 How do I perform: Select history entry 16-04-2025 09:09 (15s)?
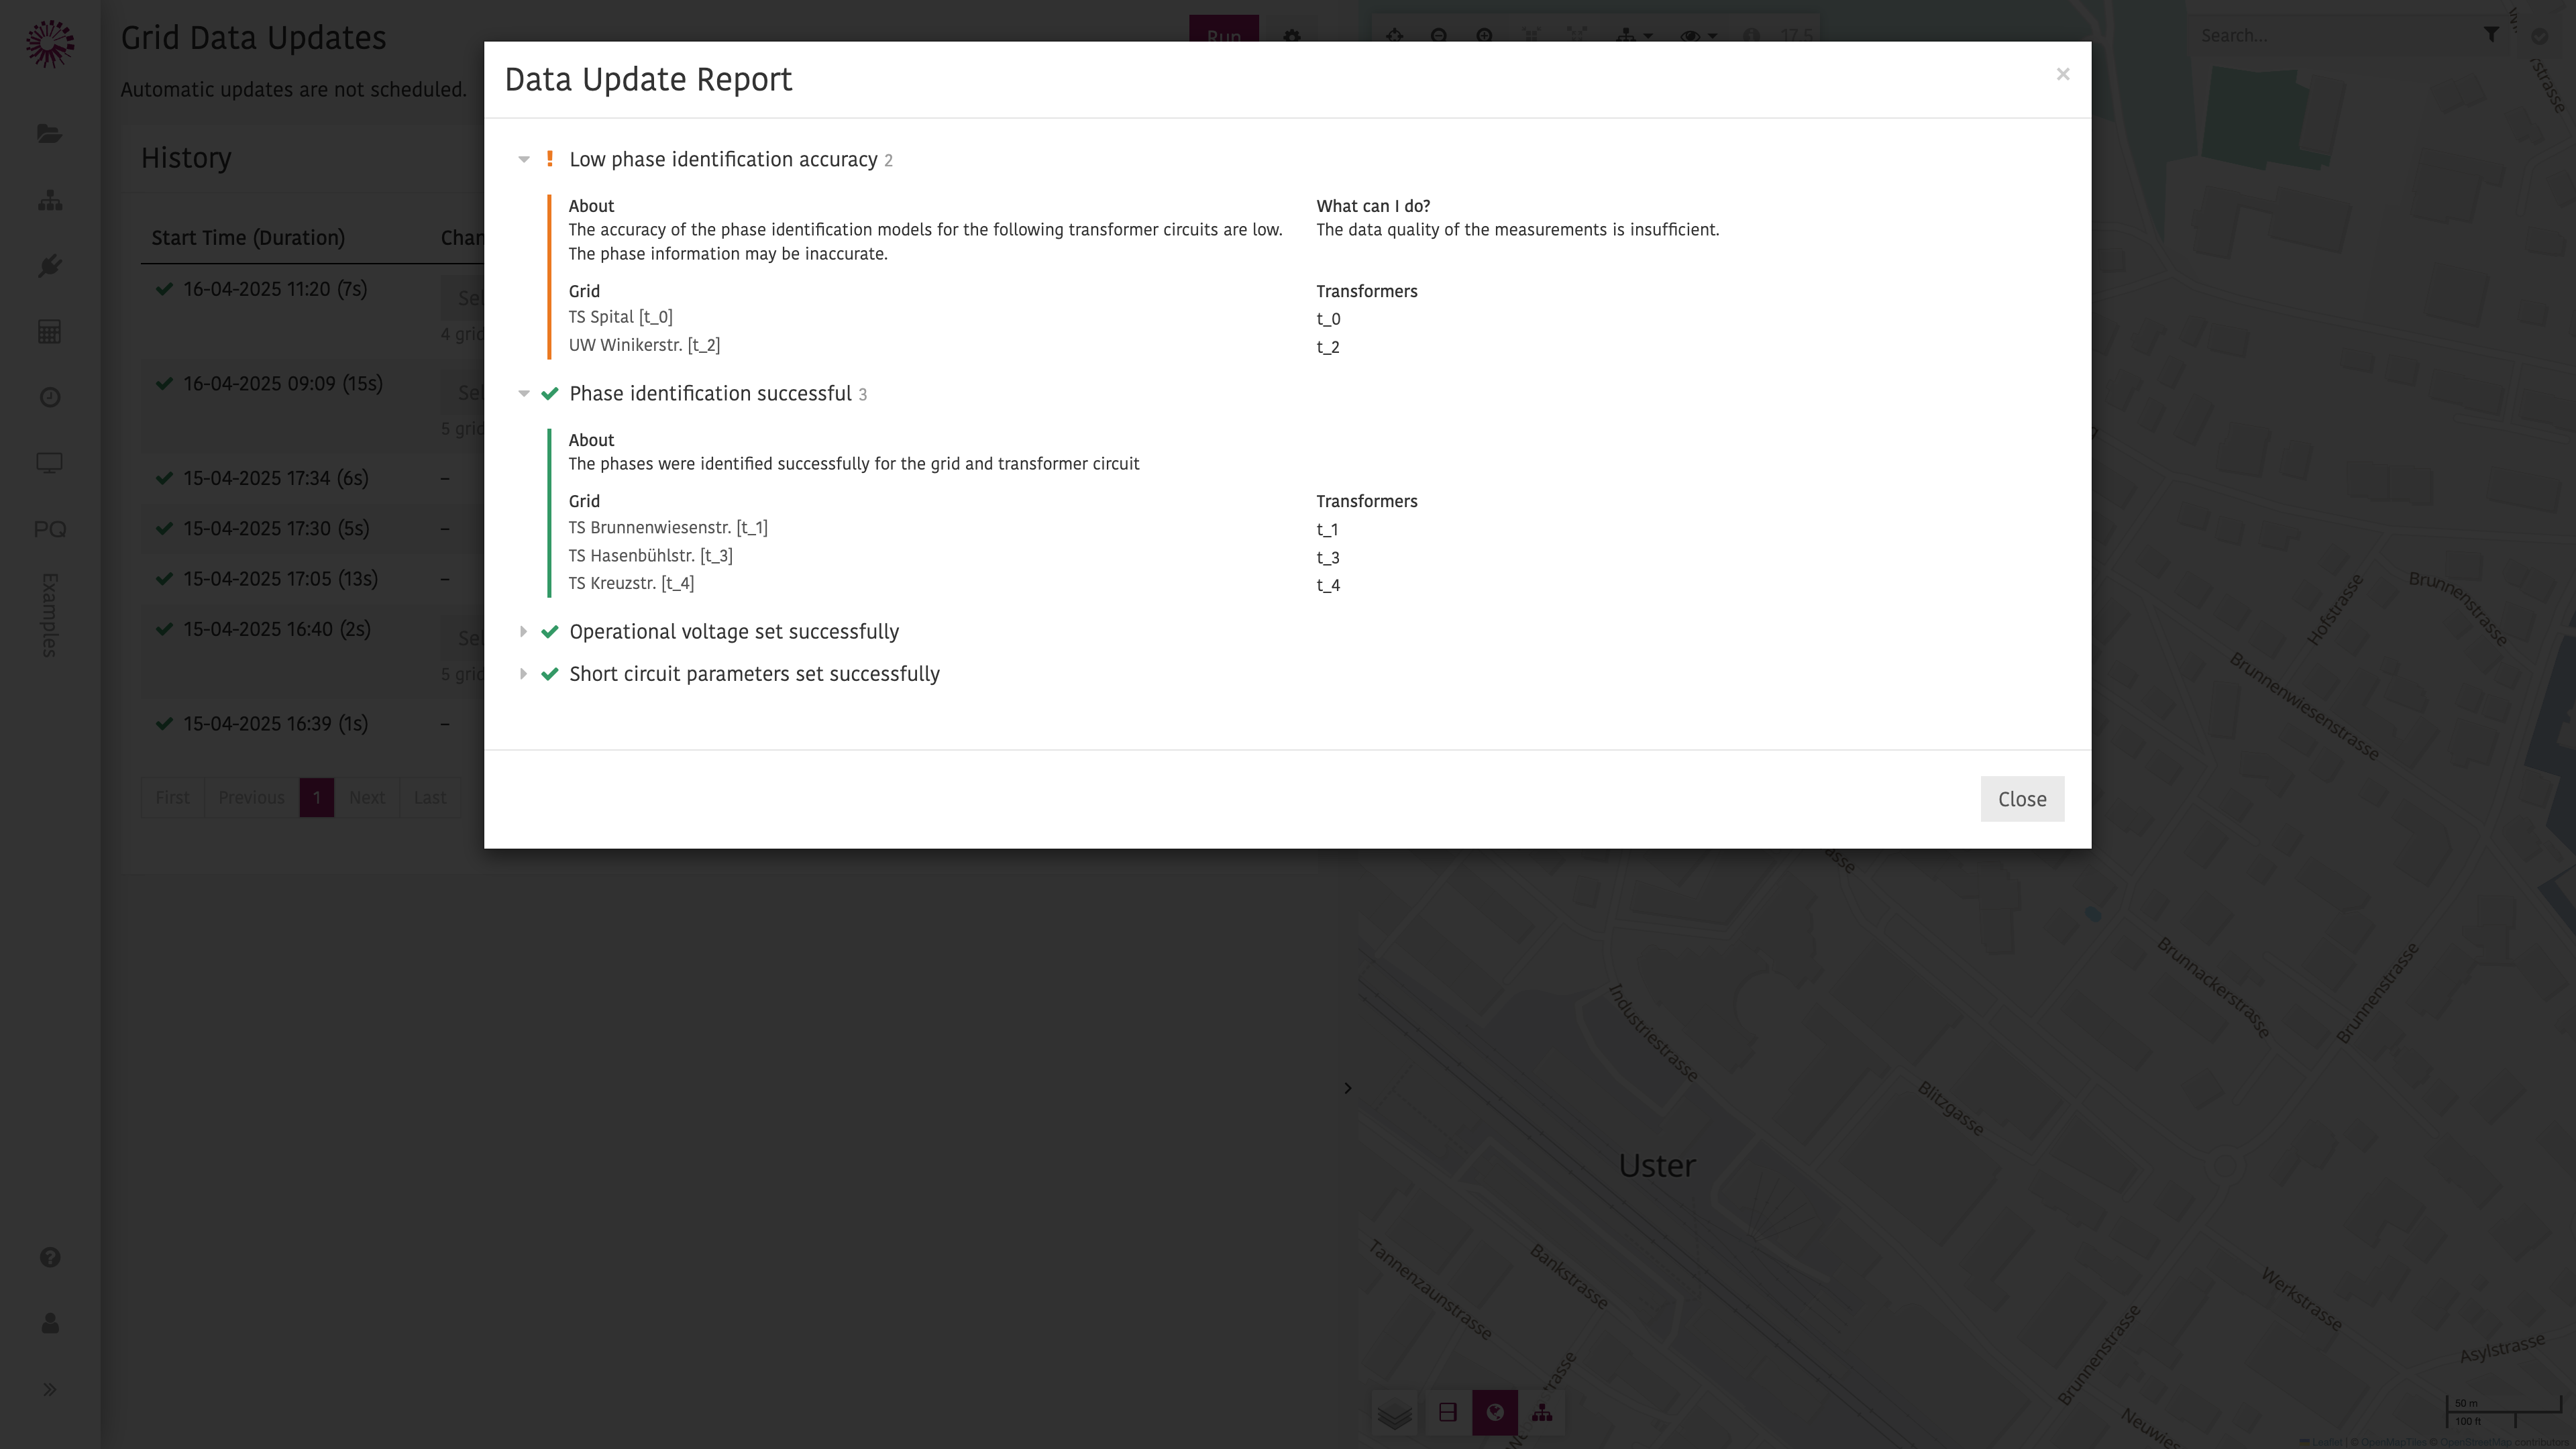coord(283,384)
